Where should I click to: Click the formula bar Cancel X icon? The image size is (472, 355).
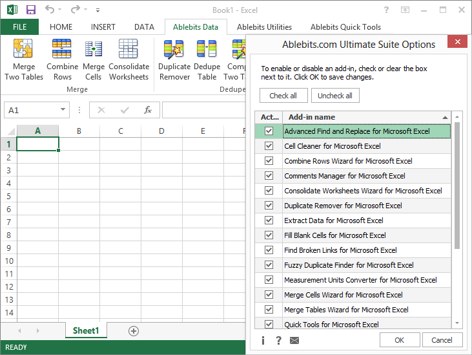pos(101,110)
